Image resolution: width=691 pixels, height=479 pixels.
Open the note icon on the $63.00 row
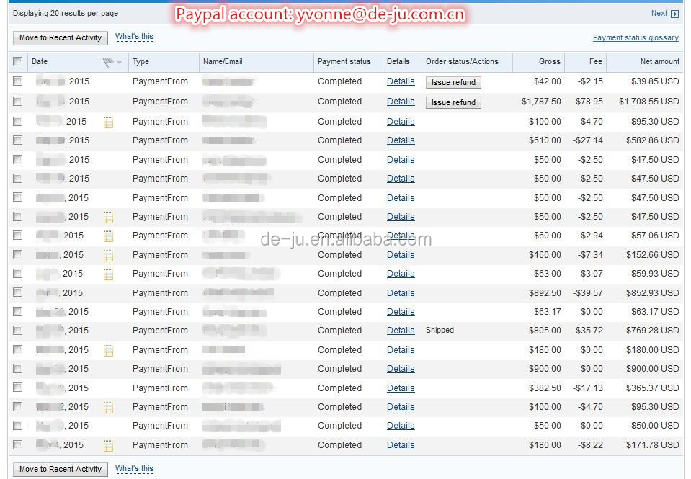pos(108,274)
